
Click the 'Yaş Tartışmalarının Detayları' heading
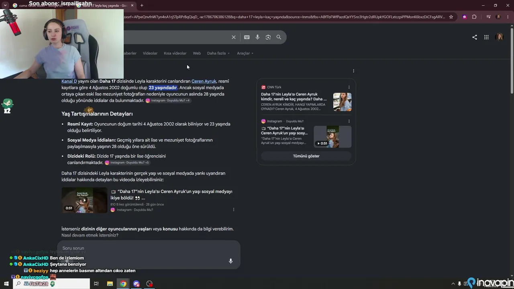(97, 114)
